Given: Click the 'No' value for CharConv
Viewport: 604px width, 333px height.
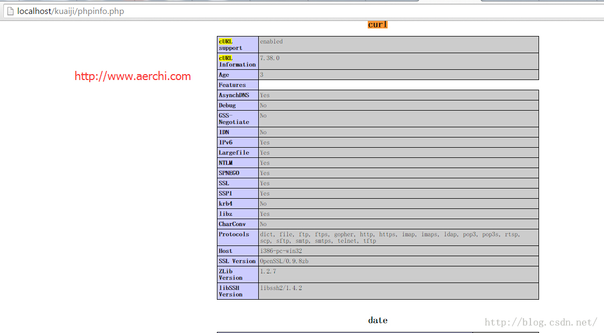Looking at the screenshot, I should click(x=263, y=224).
